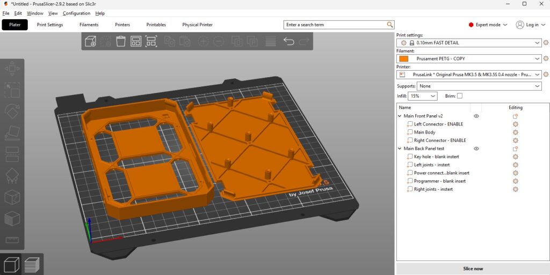Open the Edit menu
Screen dimensions: 550x275
click(18, 13)
